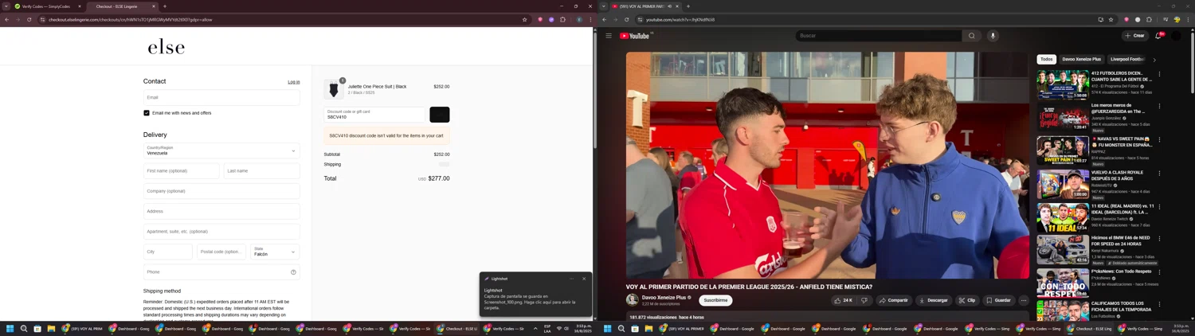
Task: Click the YouTube logo
Action: pos(635,36)
